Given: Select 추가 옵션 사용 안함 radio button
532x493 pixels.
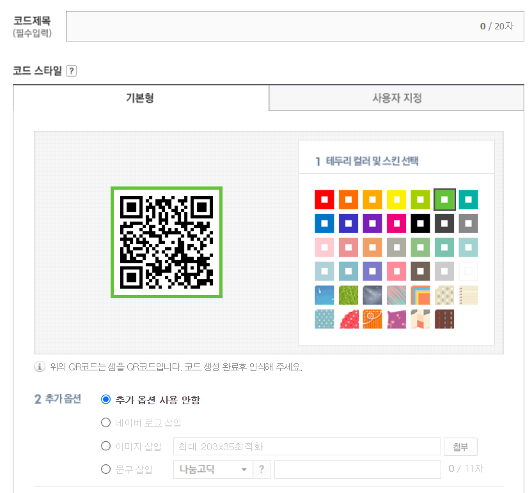Looking at the screenshot, I should click(x=106, y=400).
